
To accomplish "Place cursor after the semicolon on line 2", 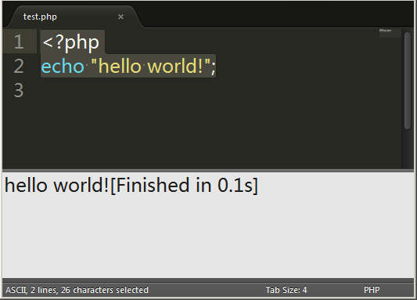I will click(216, 66).
